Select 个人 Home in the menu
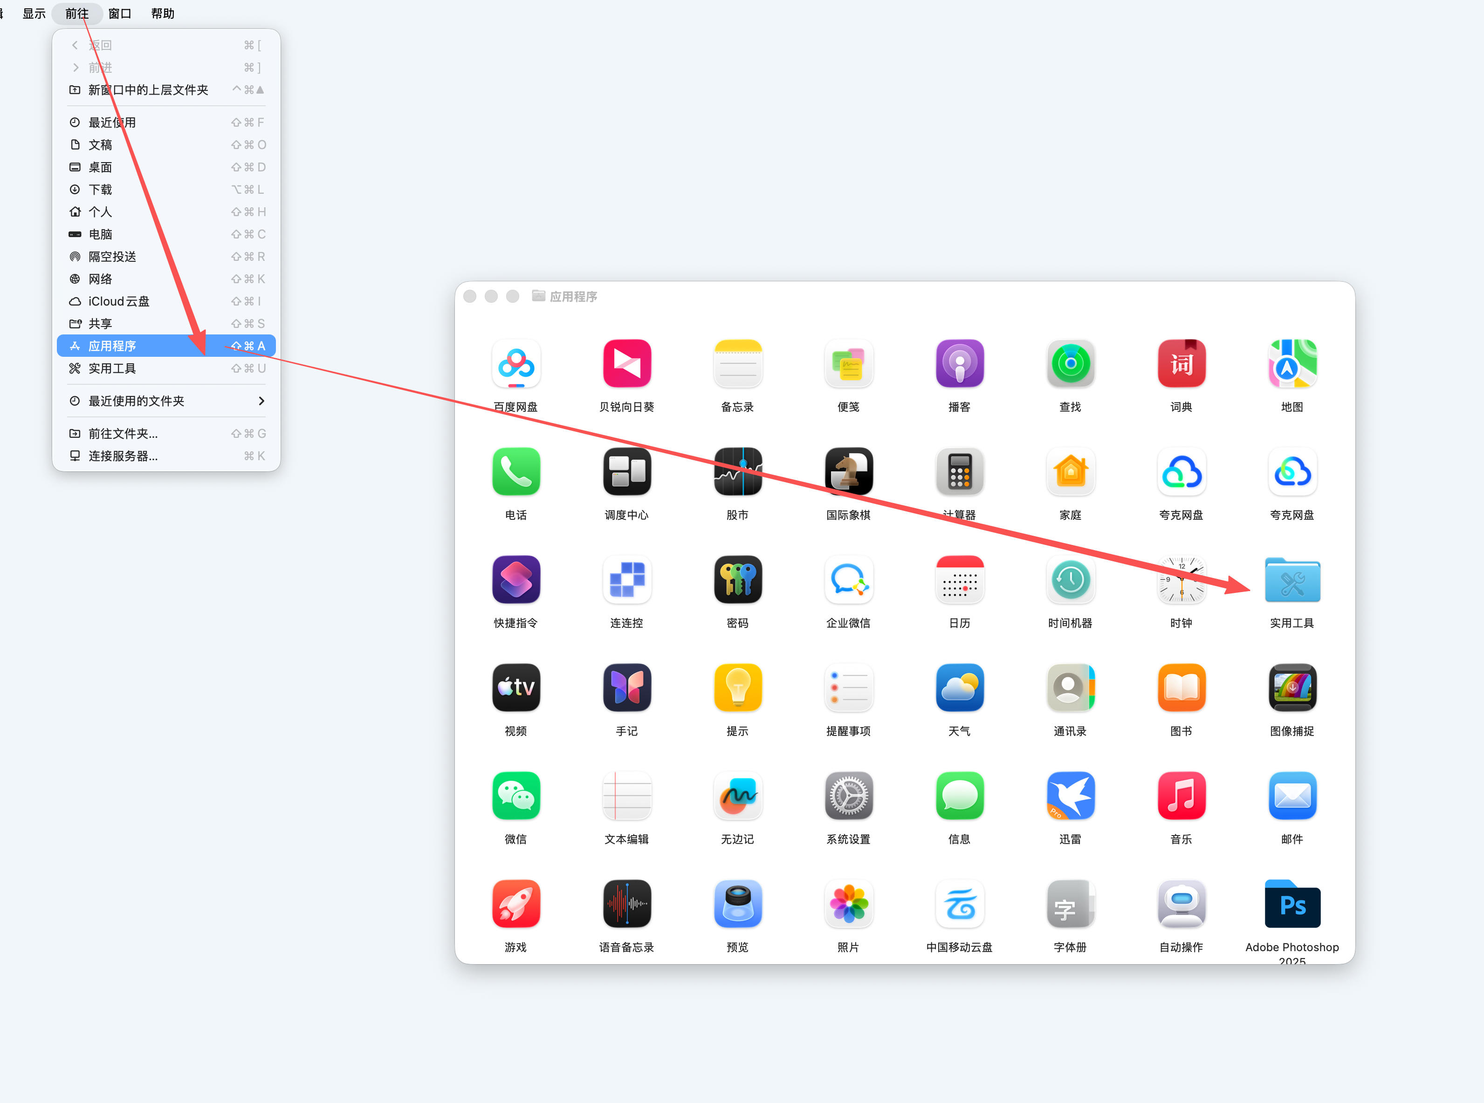This screenshot has width=1484, height=1103. click(166, 212)
